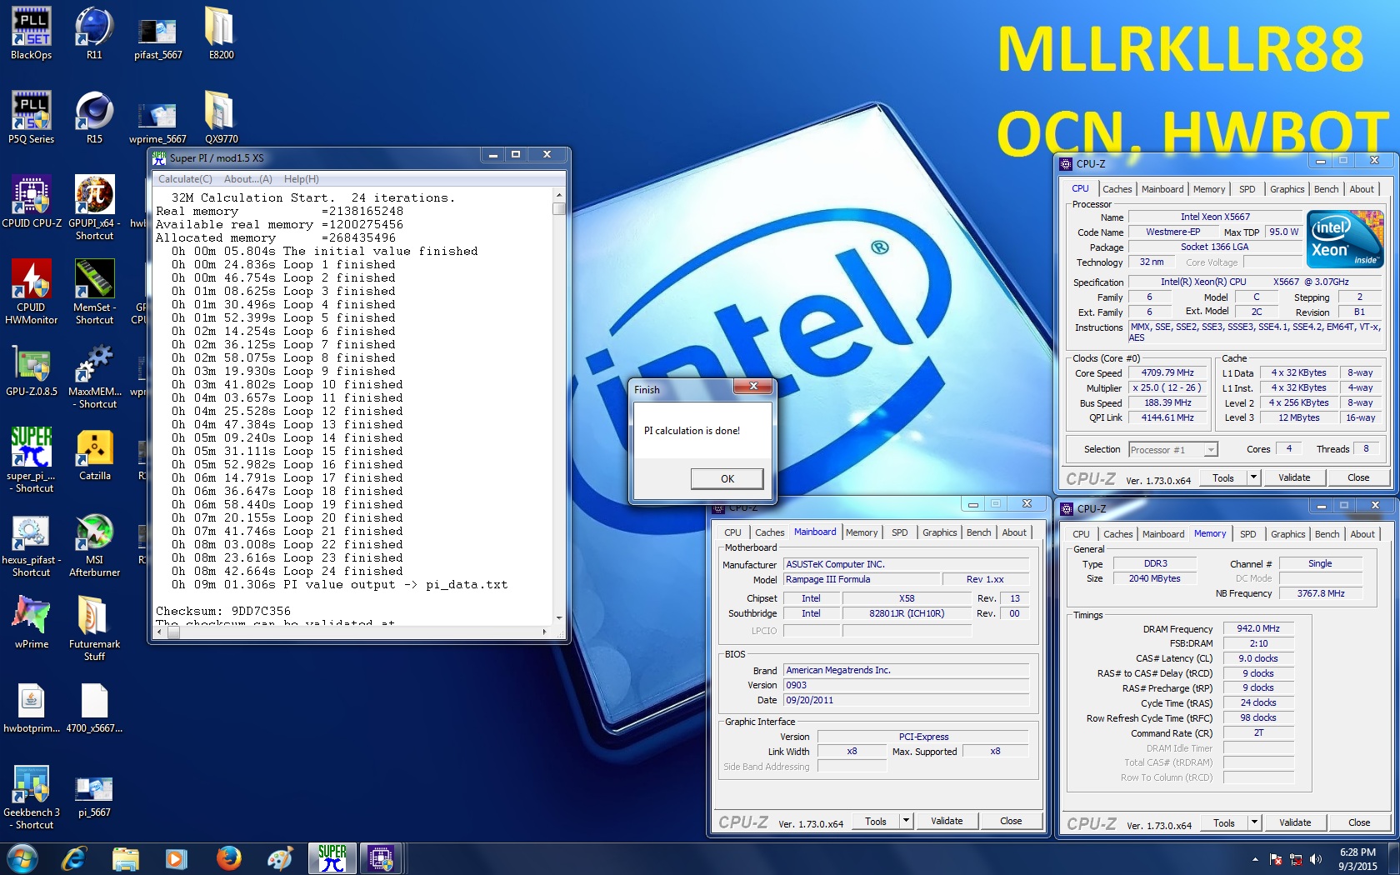The width and height of the screenshot is (1400, 875).
Task: Open the Futuremark Stuff folder
Action: [94, 629]
